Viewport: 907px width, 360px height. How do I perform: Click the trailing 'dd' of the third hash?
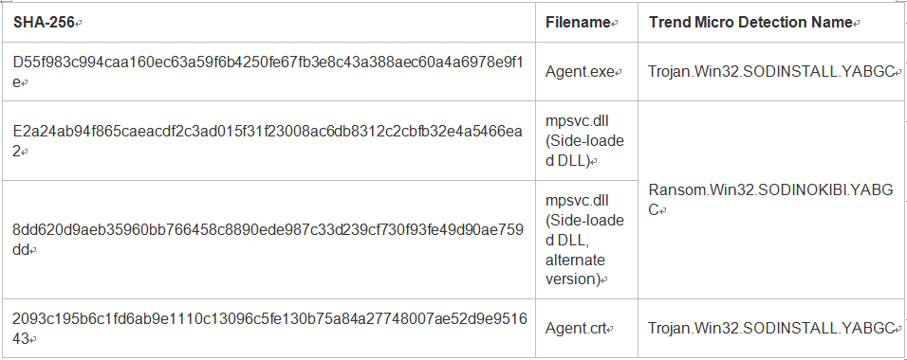pos(20,249)
